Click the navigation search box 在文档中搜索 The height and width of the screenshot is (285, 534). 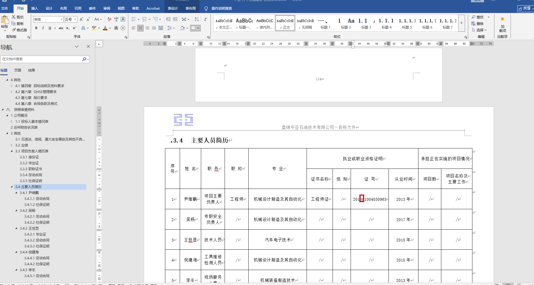[x=41, y=59]
